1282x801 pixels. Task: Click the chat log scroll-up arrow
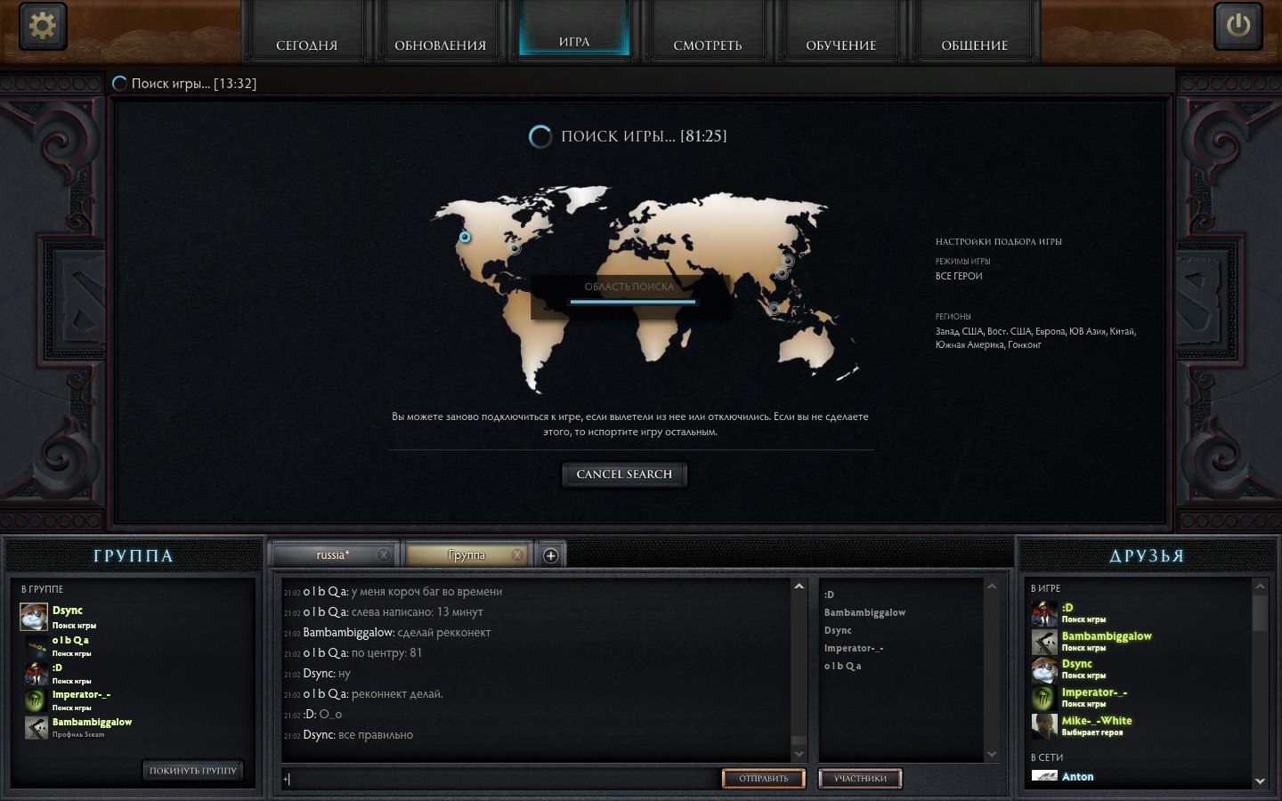point(799,587)
